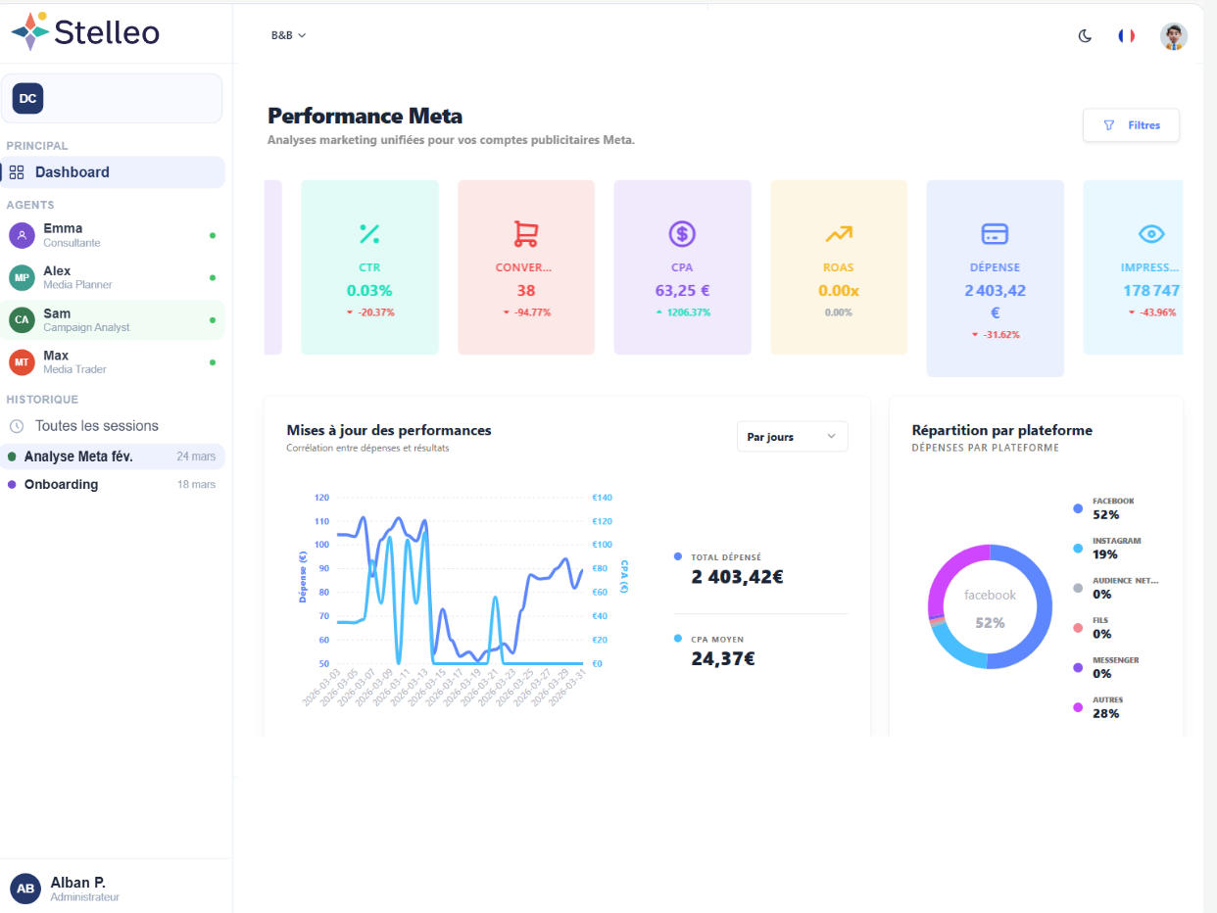
Task: Click the AB profile avatar
Action: [25, 889]
